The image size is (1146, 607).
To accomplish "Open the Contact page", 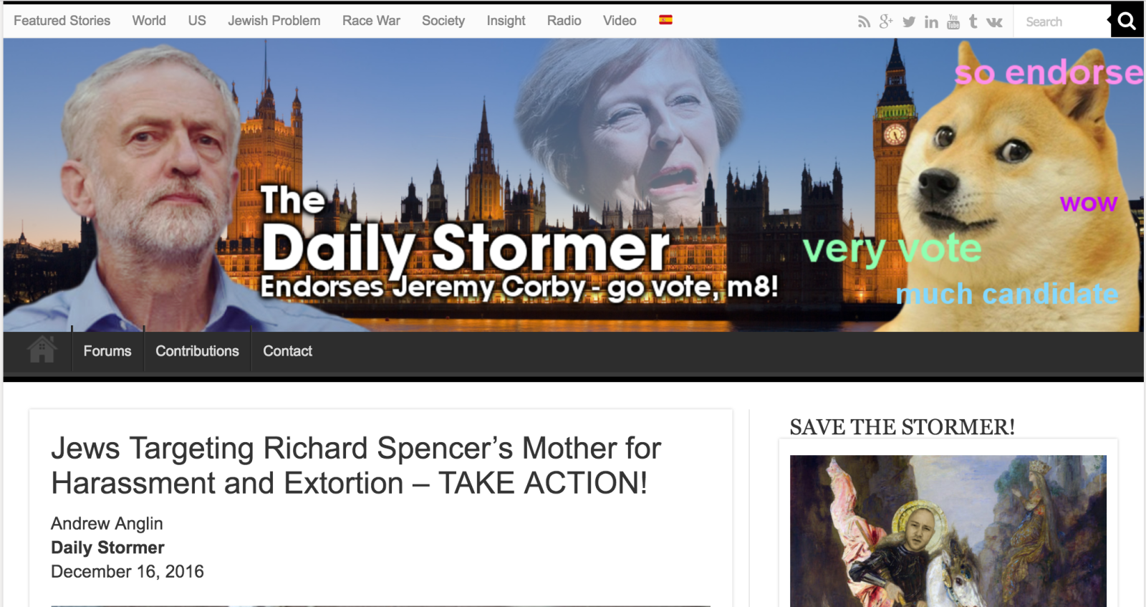I will click(x=287, y=351).
